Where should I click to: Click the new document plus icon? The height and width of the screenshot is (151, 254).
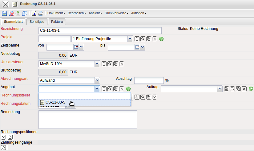click(x=34, y=13)
